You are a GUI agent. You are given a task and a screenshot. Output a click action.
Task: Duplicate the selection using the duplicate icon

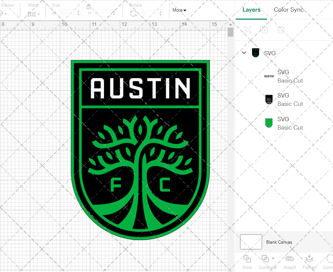click(x=264, y=30)
